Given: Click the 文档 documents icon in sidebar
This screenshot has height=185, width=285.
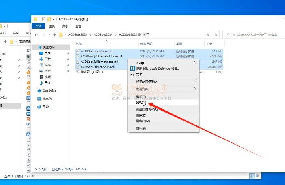Looking at the screenshot, I should pos(41,65).
